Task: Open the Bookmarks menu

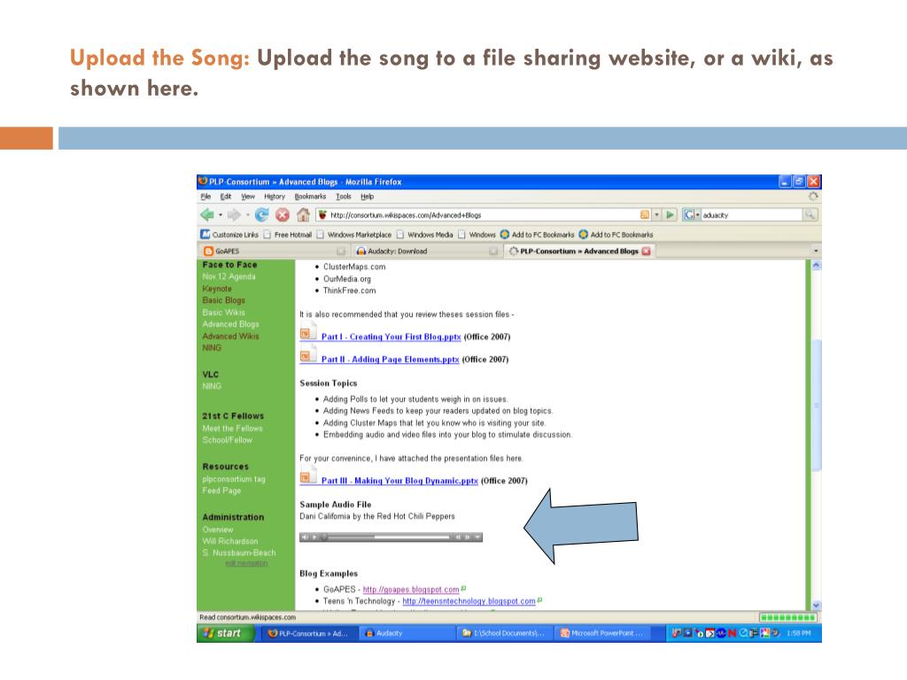Action: click(310, 197)
